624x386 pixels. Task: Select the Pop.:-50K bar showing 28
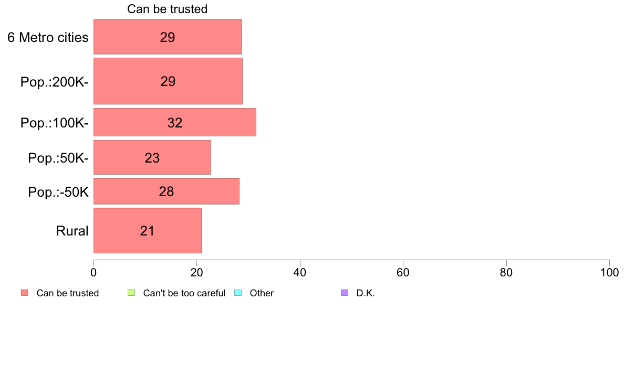click(167, 191)
